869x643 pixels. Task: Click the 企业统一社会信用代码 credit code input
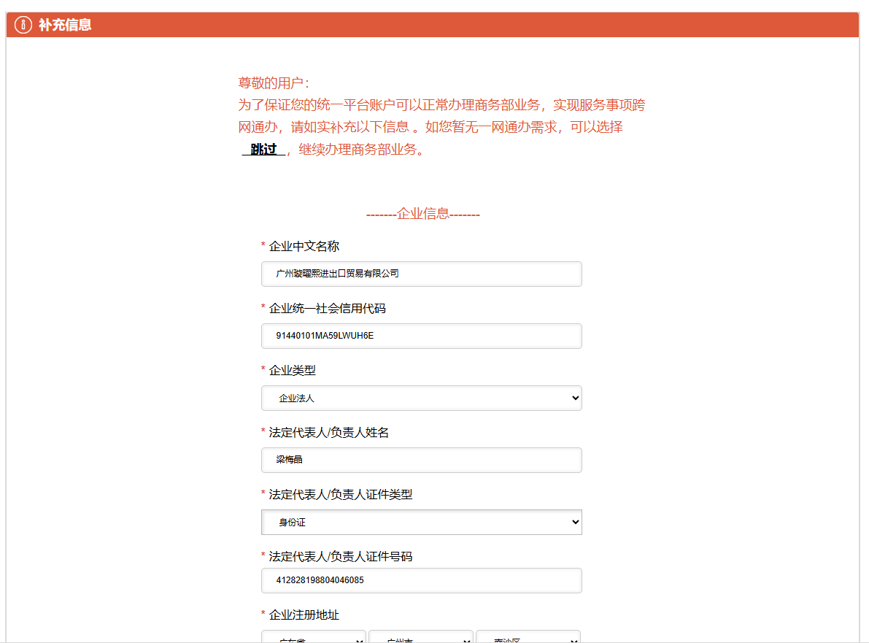tap(421, 336)
